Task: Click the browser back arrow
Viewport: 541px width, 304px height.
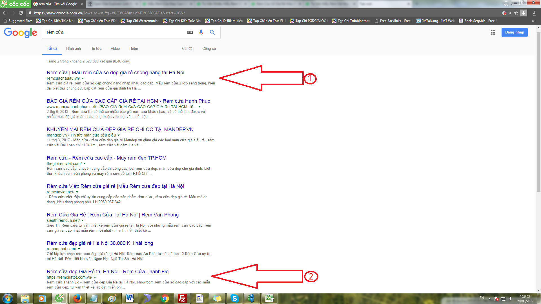Action: pyautogui.click(x=5, y=13)
